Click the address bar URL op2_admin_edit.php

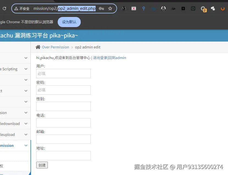coord(77,8)
